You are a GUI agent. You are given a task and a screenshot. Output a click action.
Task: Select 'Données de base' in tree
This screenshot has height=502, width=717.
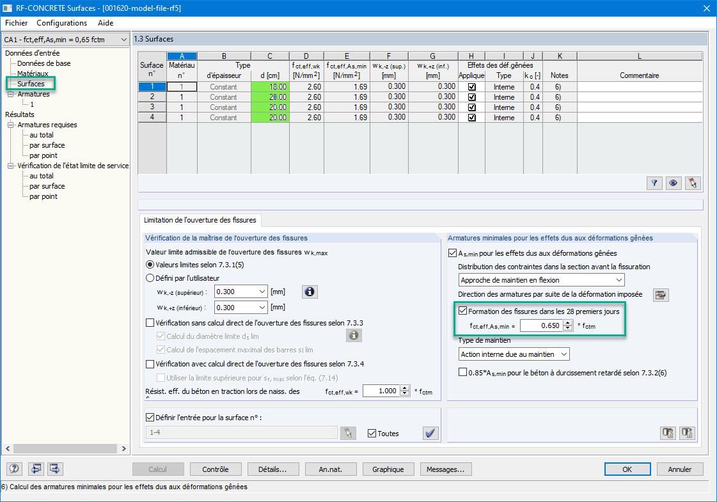click(x=44, y=63)
